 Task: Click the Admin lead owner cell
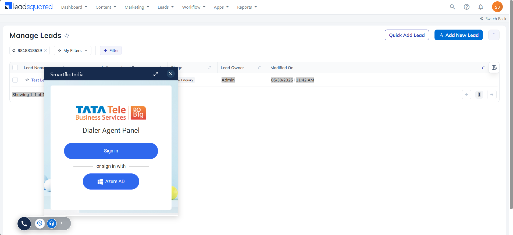[x=228, y=80]
